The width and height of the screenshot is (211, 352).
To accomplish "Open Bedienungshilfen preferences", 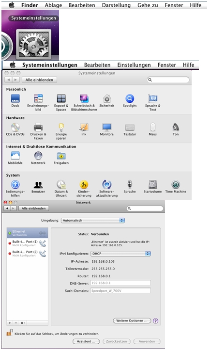I will (x=15, y=189).
